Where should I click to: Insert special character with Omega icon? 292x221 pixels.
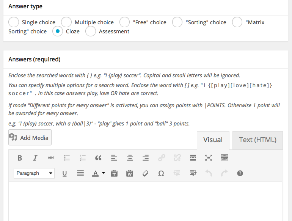pos(161,173)
